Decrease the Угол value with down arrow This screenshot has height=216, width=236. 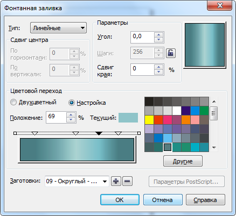158,40
